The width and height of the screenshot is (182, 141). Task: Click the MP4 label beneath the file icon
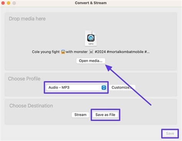(91, 44)
